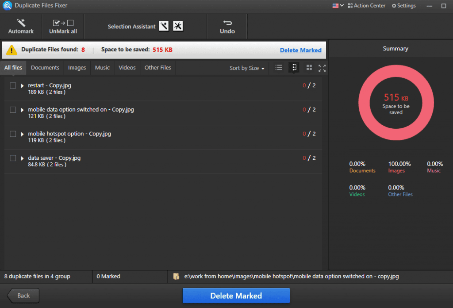Expand the data saver - Copy.jpg group
Screen dimensions: 453x308
(x=22, y=158)
